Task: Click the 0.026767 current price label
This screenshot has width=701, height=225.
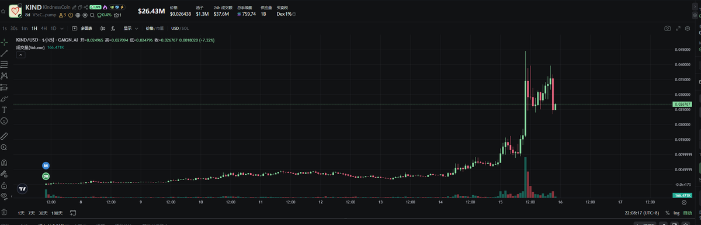Action: click(683, 104)
